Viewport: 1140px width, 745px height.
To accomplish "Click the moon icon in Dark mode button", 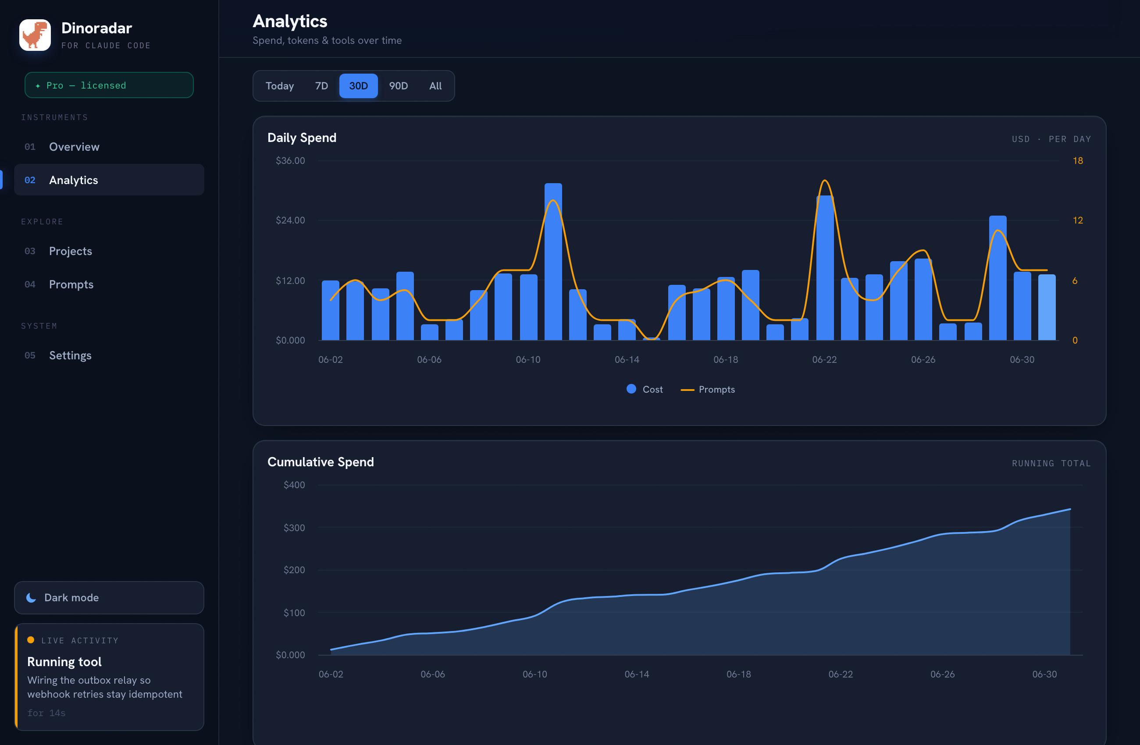I will pos(31,597).
